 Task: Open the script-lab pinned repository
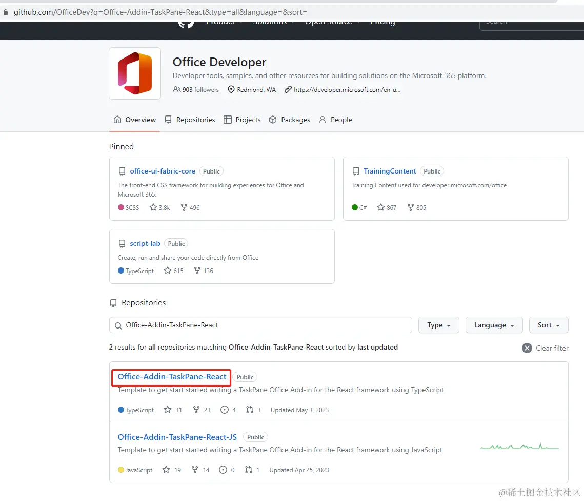pyautogui.click(x=145, y=243)
